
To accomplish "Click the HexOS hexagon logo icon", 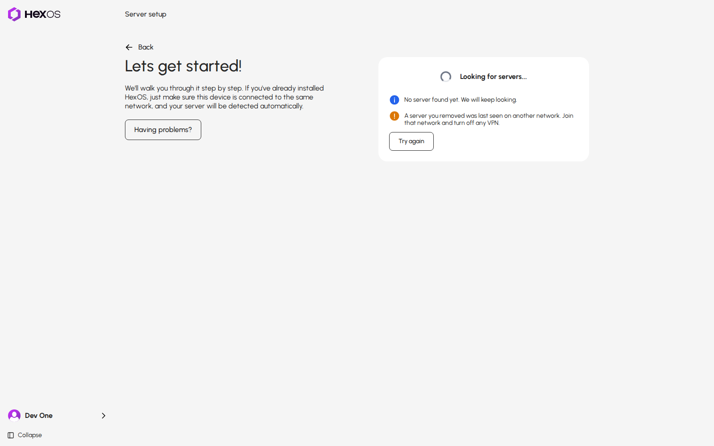I will pos(14,14).
